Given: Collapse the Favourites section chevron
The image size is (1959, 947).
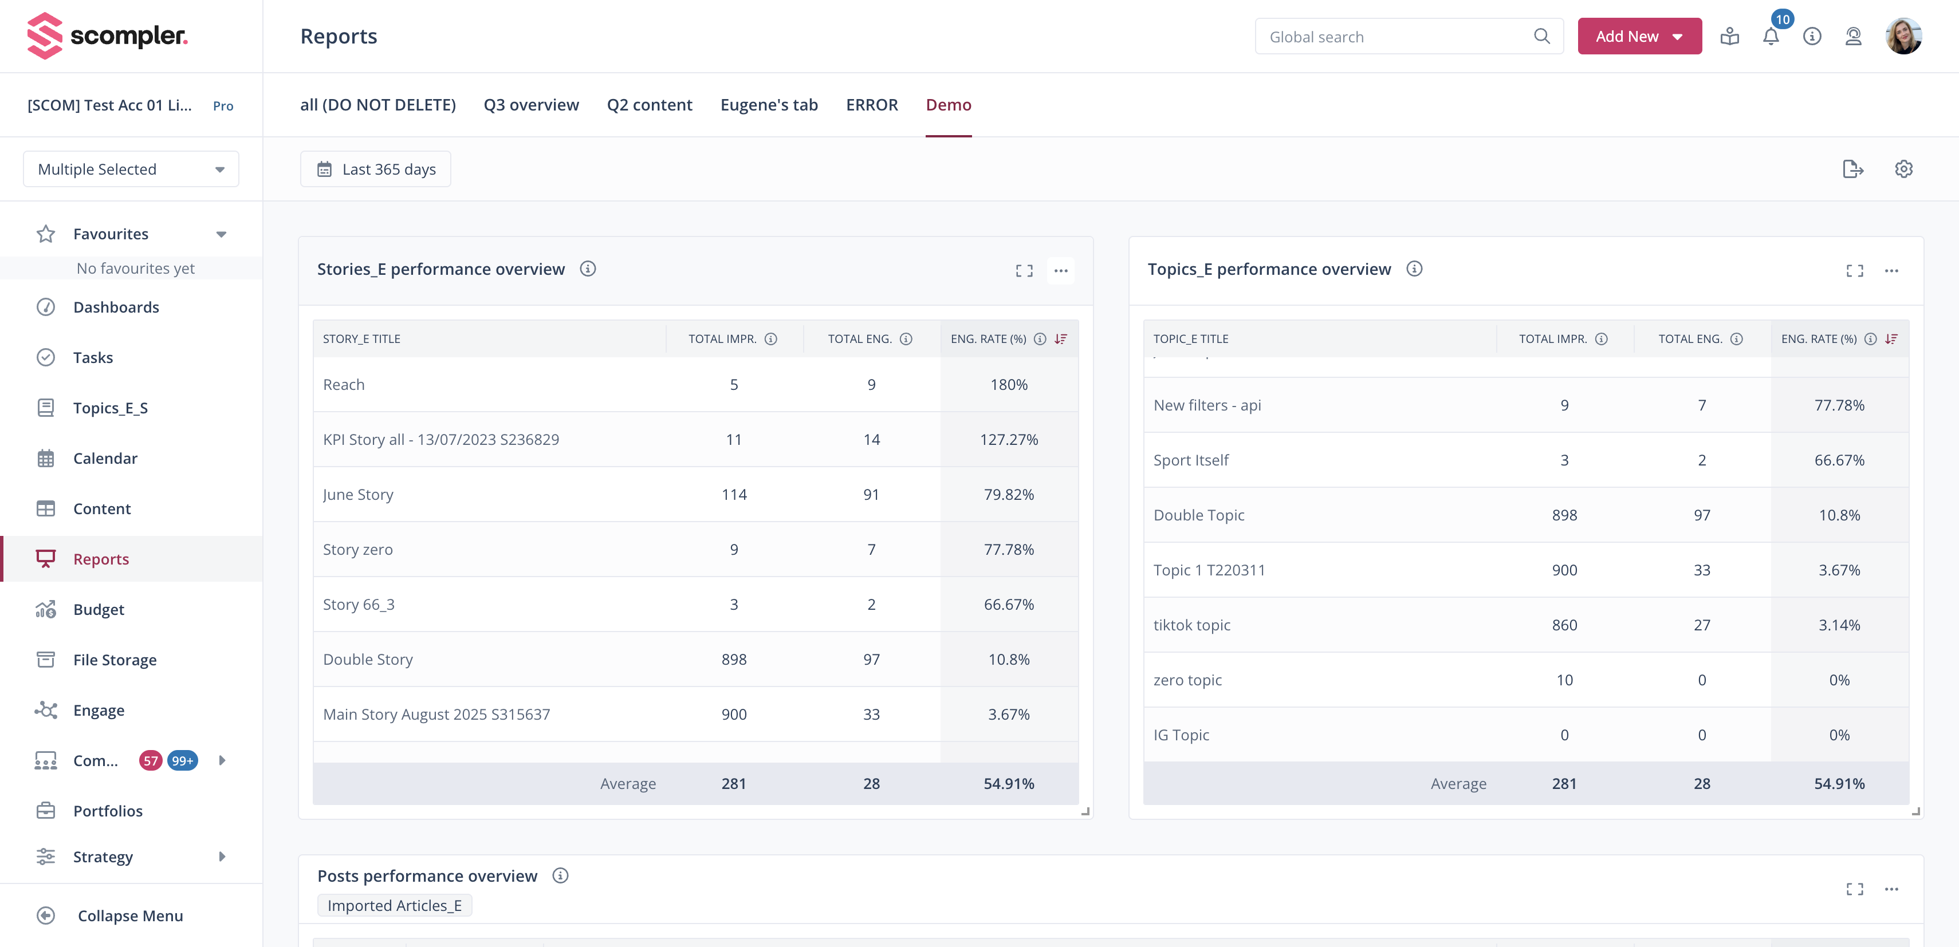Looking at the screenshot, I should 221,234.
